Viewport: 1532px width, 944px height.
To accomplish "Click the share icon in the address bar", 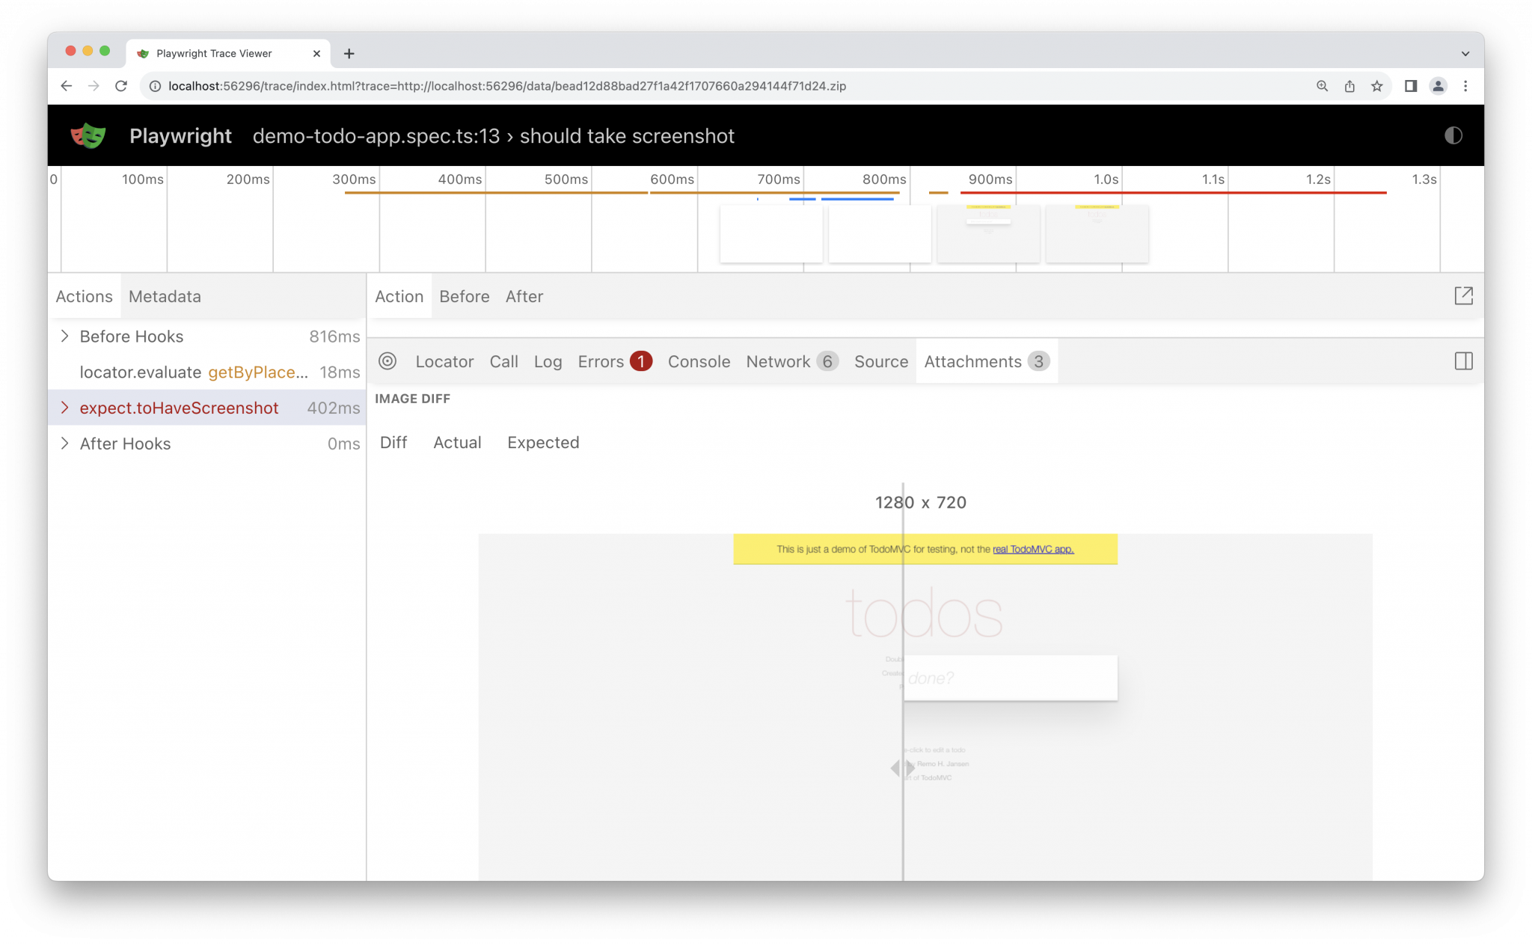I will point(1349,86).
